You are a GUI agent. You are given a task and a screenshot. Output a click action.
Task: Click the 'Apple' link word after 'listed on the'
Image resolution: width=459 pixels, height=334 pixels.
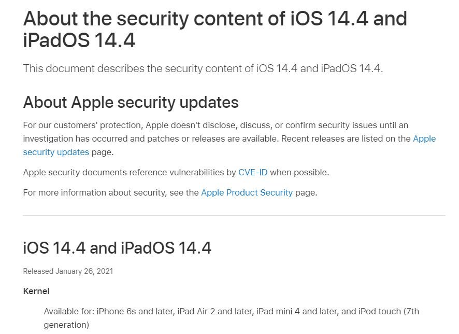(424, 138)
